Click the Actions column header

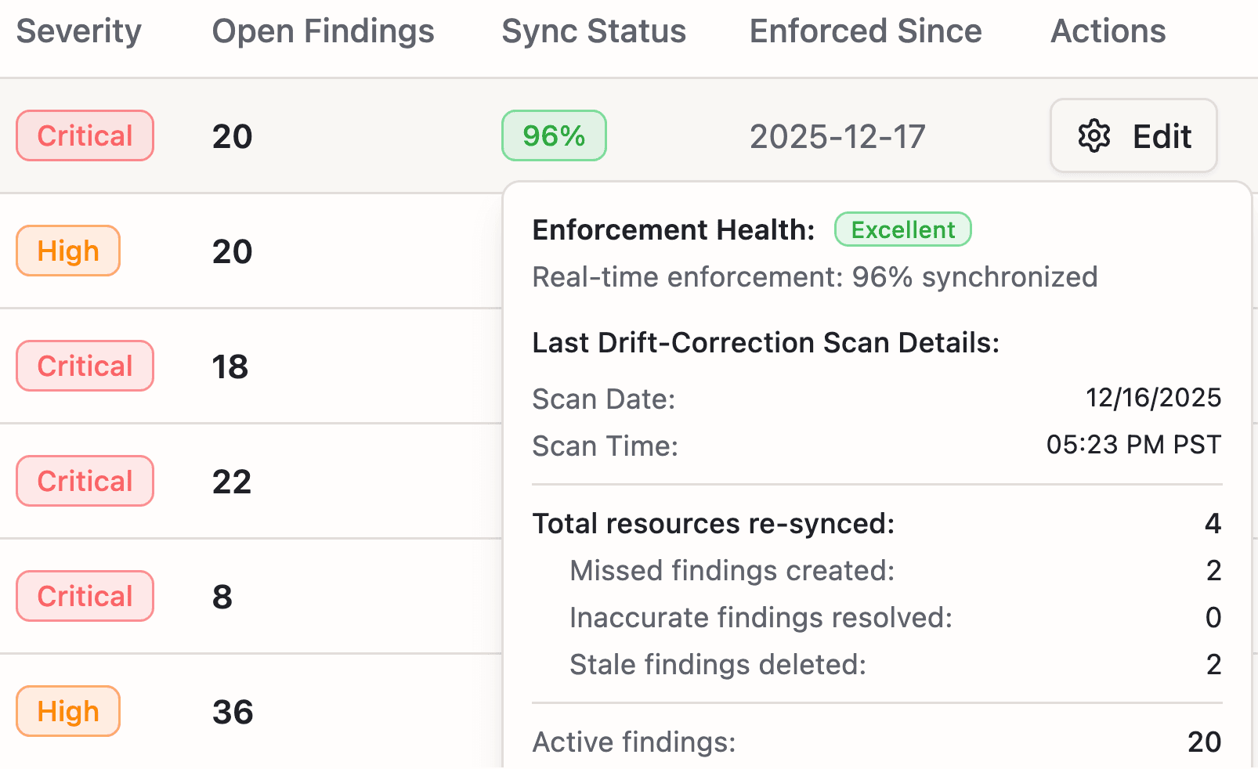(1108, 31)
